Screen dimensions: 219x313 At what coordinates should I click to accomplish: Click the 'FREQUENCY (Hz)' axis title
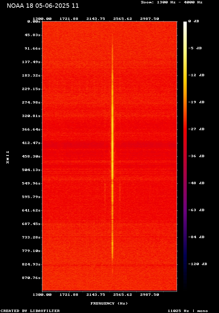point(109,304)
